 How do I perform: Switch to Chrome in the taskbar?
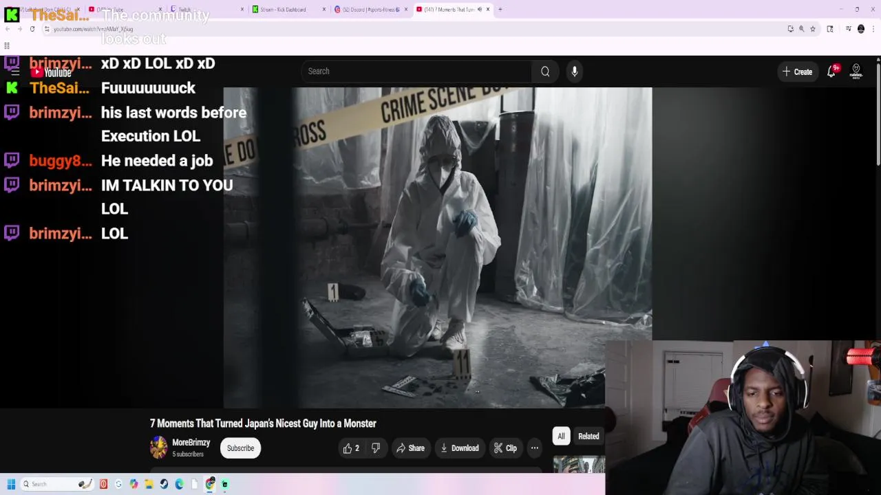pyautogui.click(x=210, y=484)
